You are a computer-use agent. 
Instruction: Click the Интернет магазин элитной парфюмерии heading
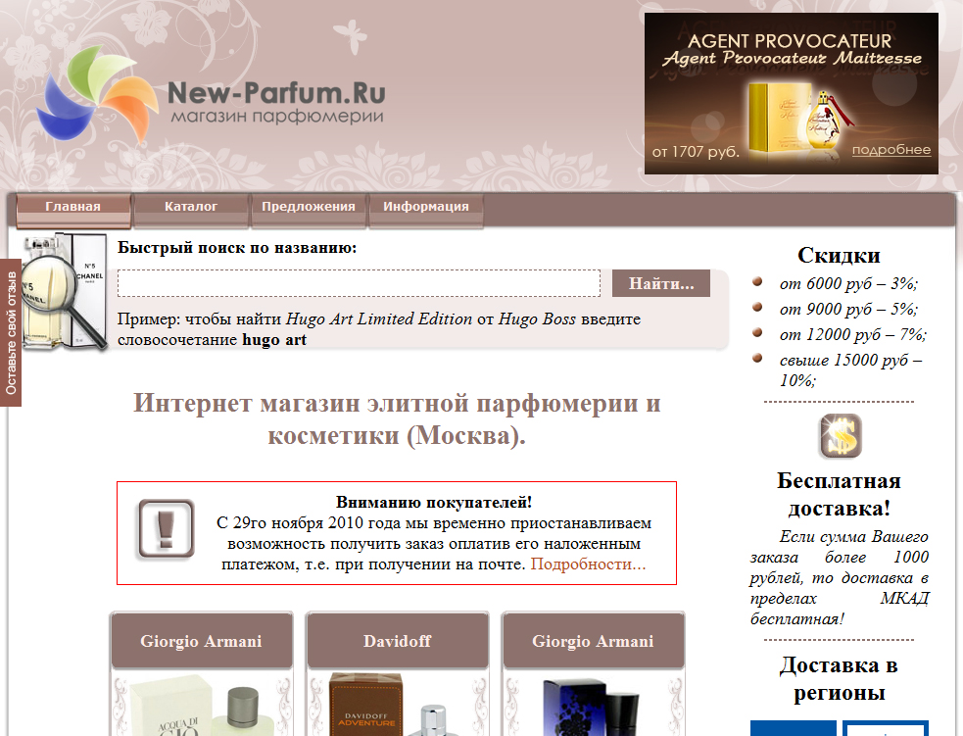click(397, 419)
